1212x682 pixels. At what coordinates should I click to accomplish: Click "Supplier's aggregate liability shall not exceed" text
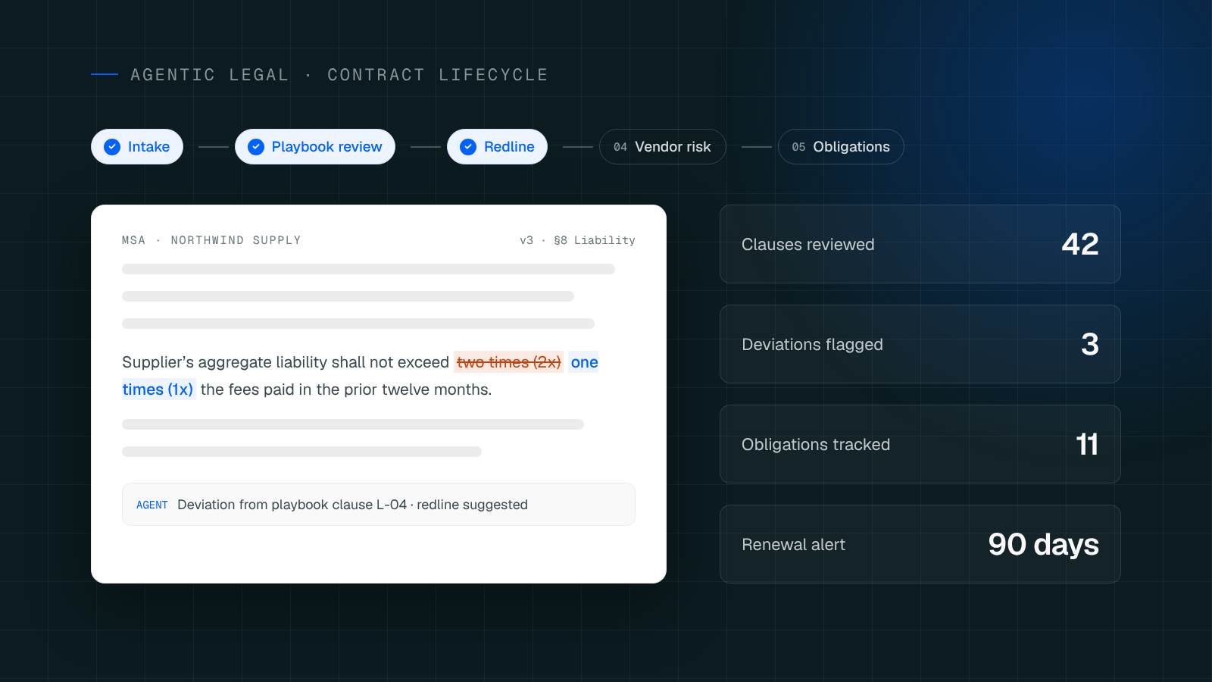click(286, 362)
